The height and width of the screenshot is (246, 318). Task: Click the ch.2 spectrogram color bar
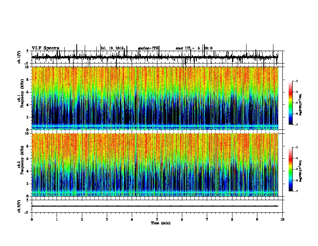pyautogui.click(x=291, y=169)
